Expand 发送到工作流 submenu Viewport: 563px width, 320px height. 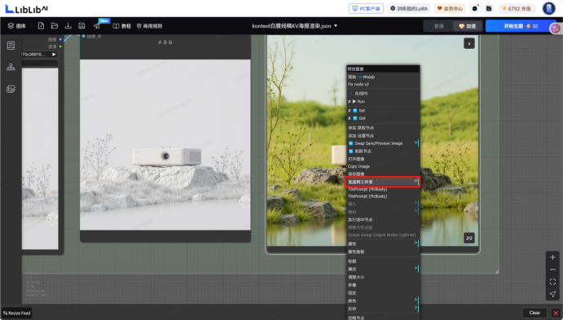pyautogui.click(x=382, y=182)
